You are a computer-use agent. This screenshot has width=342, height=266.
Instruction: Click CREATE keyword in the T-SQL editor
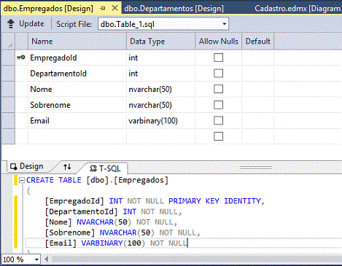pos(40,180)
